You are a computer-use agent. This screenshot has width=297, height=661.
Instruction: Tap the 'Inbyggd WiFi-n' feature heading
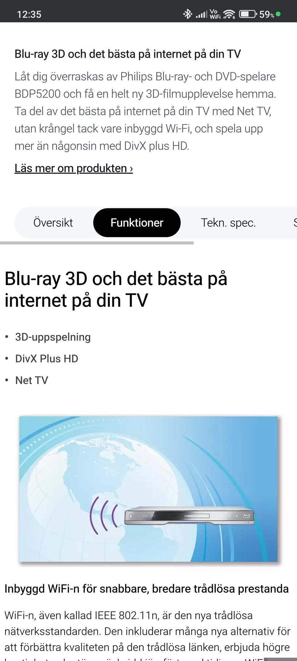[147, 588]
